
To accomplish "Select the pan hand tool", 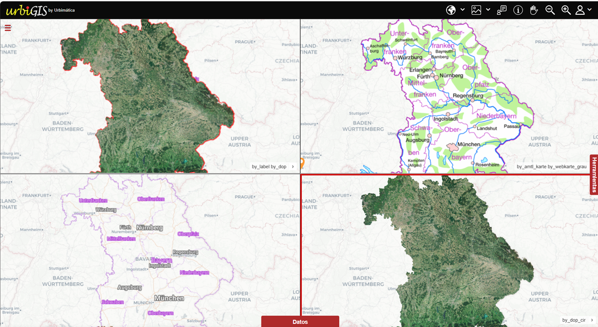I will pos(534,10).
